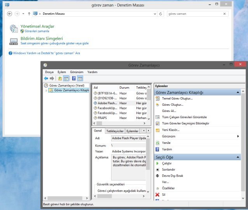
Task: Open the Yardım menu in the menu bar
Action: click(x=93, y=72)
